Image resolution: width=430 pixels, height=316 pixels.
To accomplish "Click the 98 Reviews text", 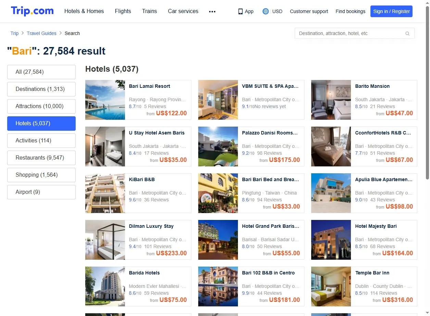I will click(x=269, y=153).
